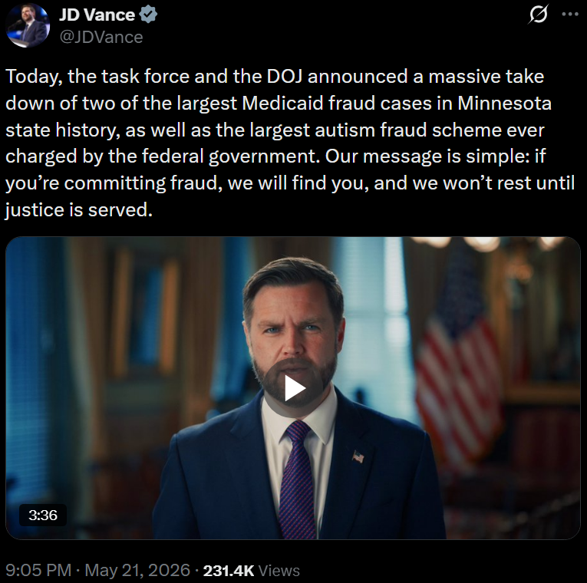587x583 pixels.
Task: Click the word "Minnesota" in the post text
Action: coord(504,104)
